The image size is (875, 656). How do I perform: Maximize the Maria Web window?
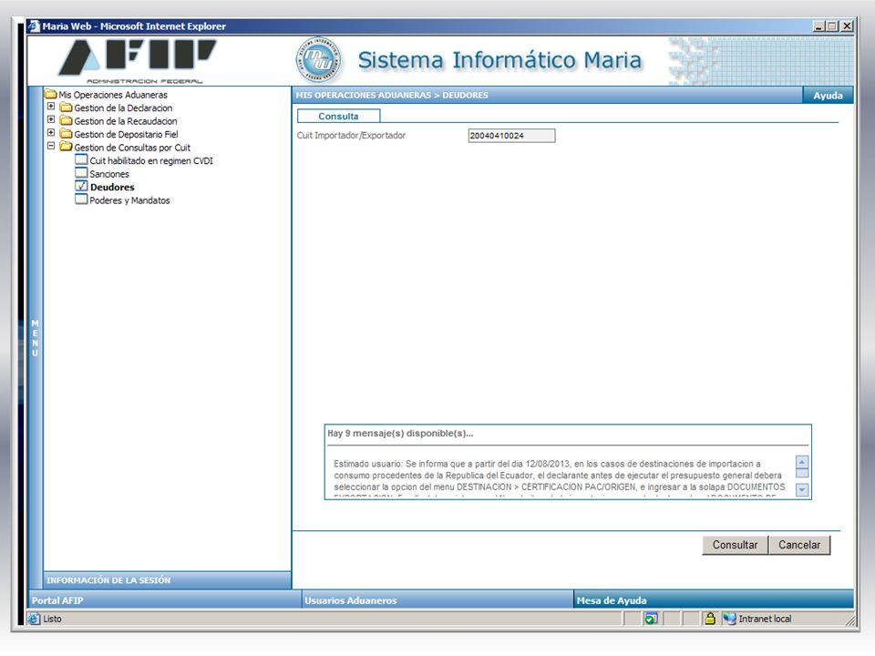point(832,26)
